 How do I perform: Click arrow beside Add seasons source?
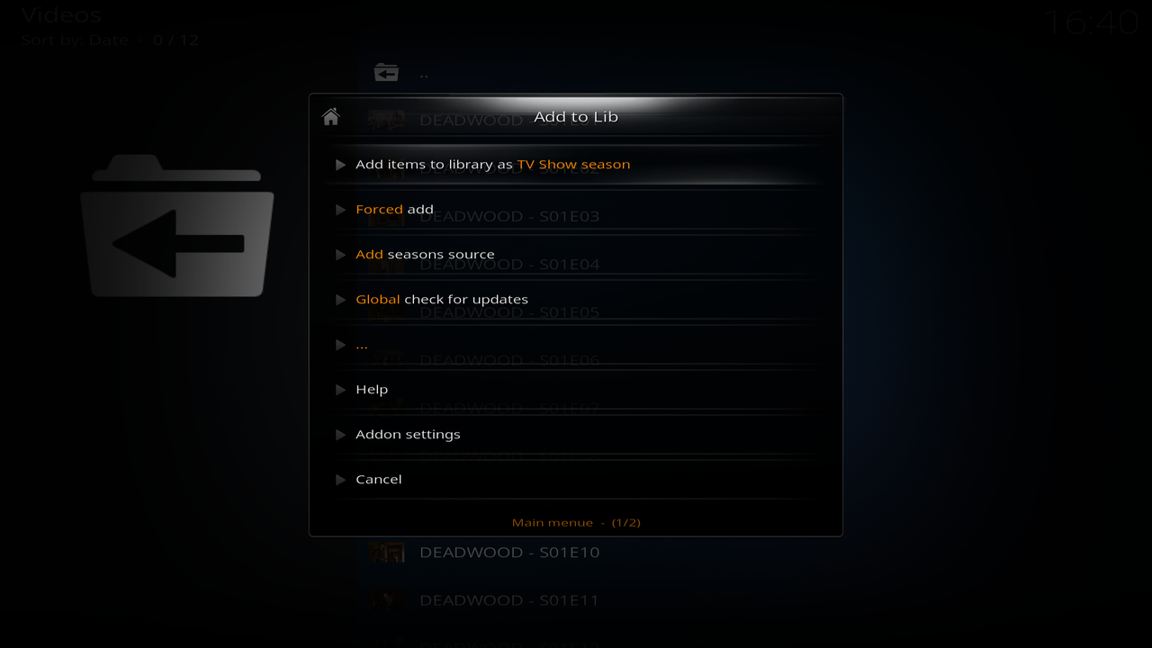340,255
